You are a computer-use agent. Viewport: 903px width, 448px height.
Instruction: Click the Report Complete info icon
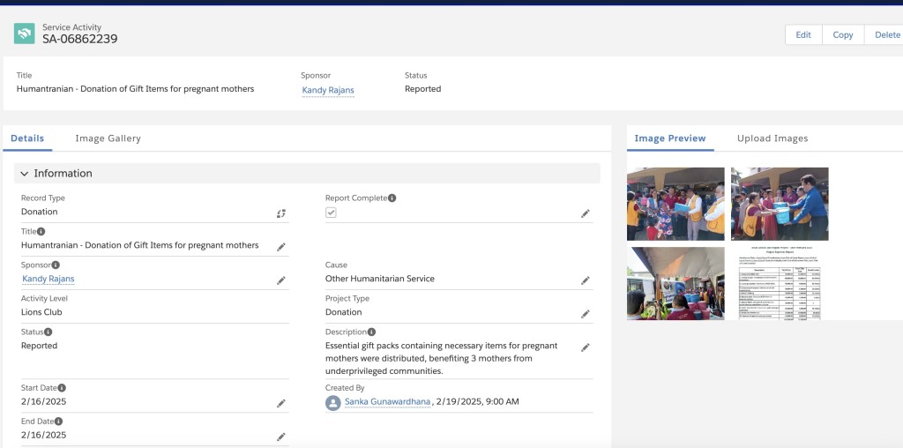(392, 198)
